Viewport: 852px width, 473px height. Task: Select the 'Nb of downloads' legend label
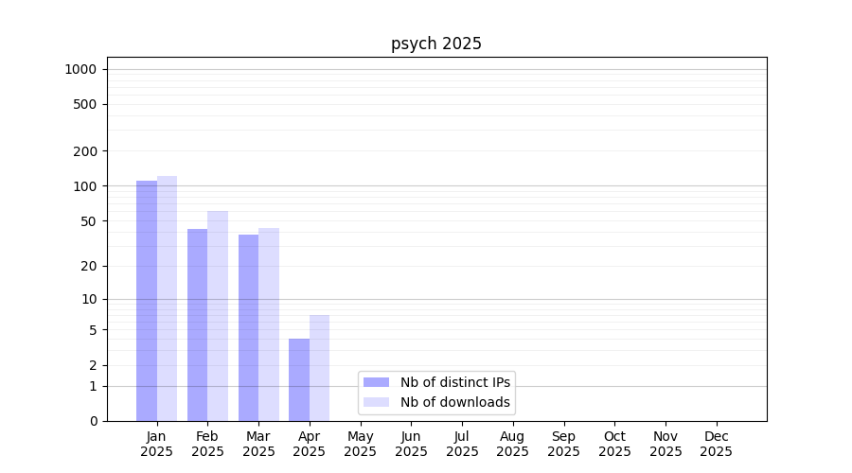point(454,402)
